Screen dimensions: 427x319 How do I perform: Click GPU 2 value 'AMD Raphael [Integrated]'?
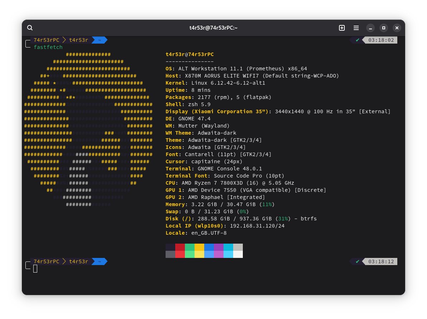coord(227,197)
